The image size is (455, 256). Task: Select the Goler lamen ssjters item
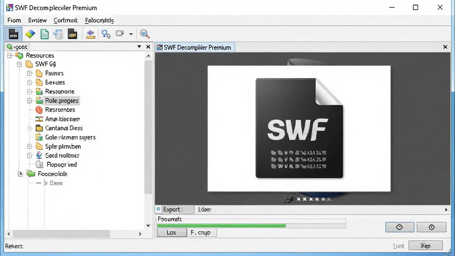click(x=70, y=137)
